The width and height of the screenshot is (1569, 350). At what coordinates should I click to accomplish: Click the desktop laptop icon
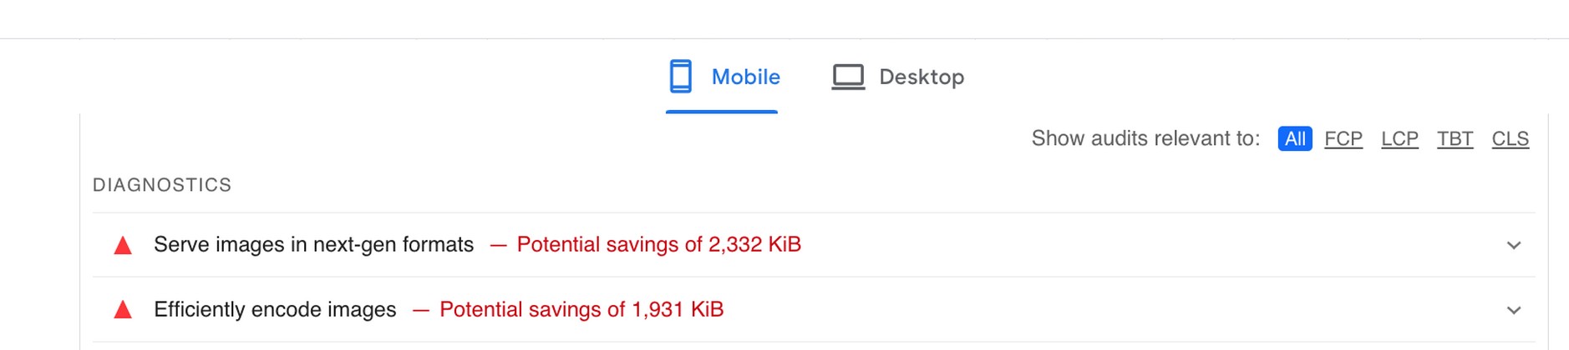(x=848, y=77)
